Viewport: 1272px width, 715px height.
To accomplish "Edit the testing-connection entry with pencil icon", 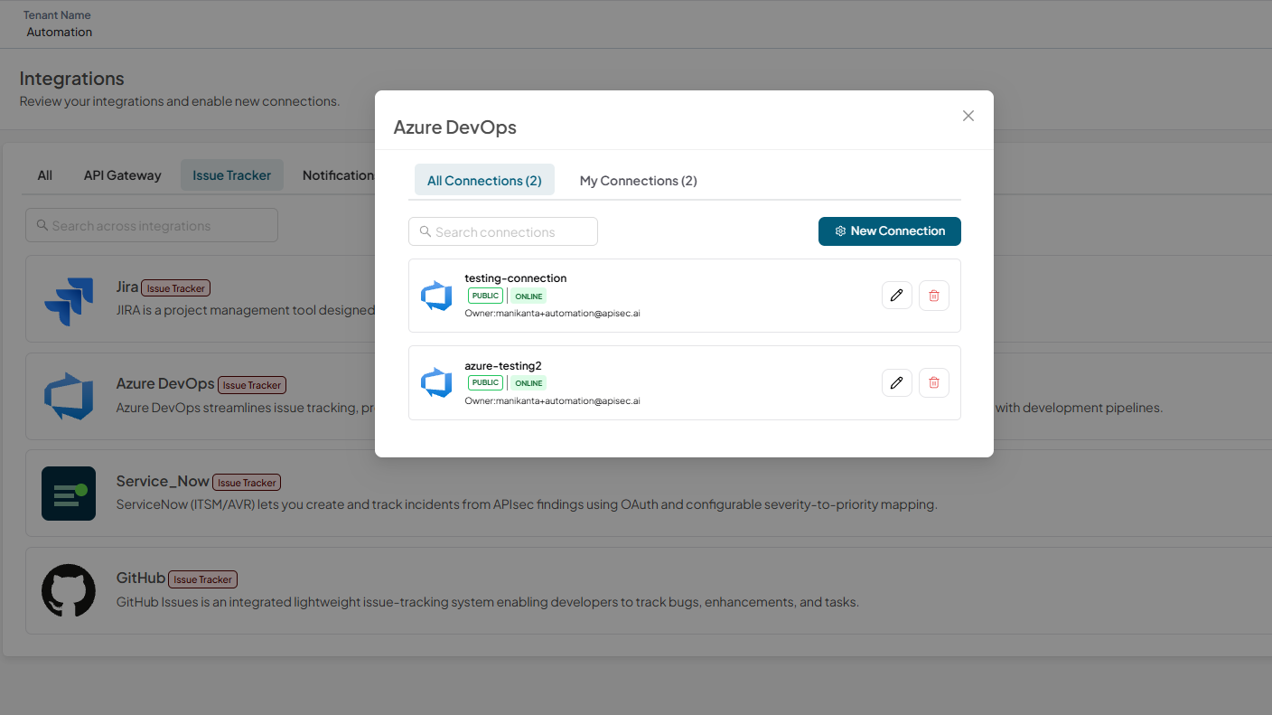I will click(x=896, y=296).
